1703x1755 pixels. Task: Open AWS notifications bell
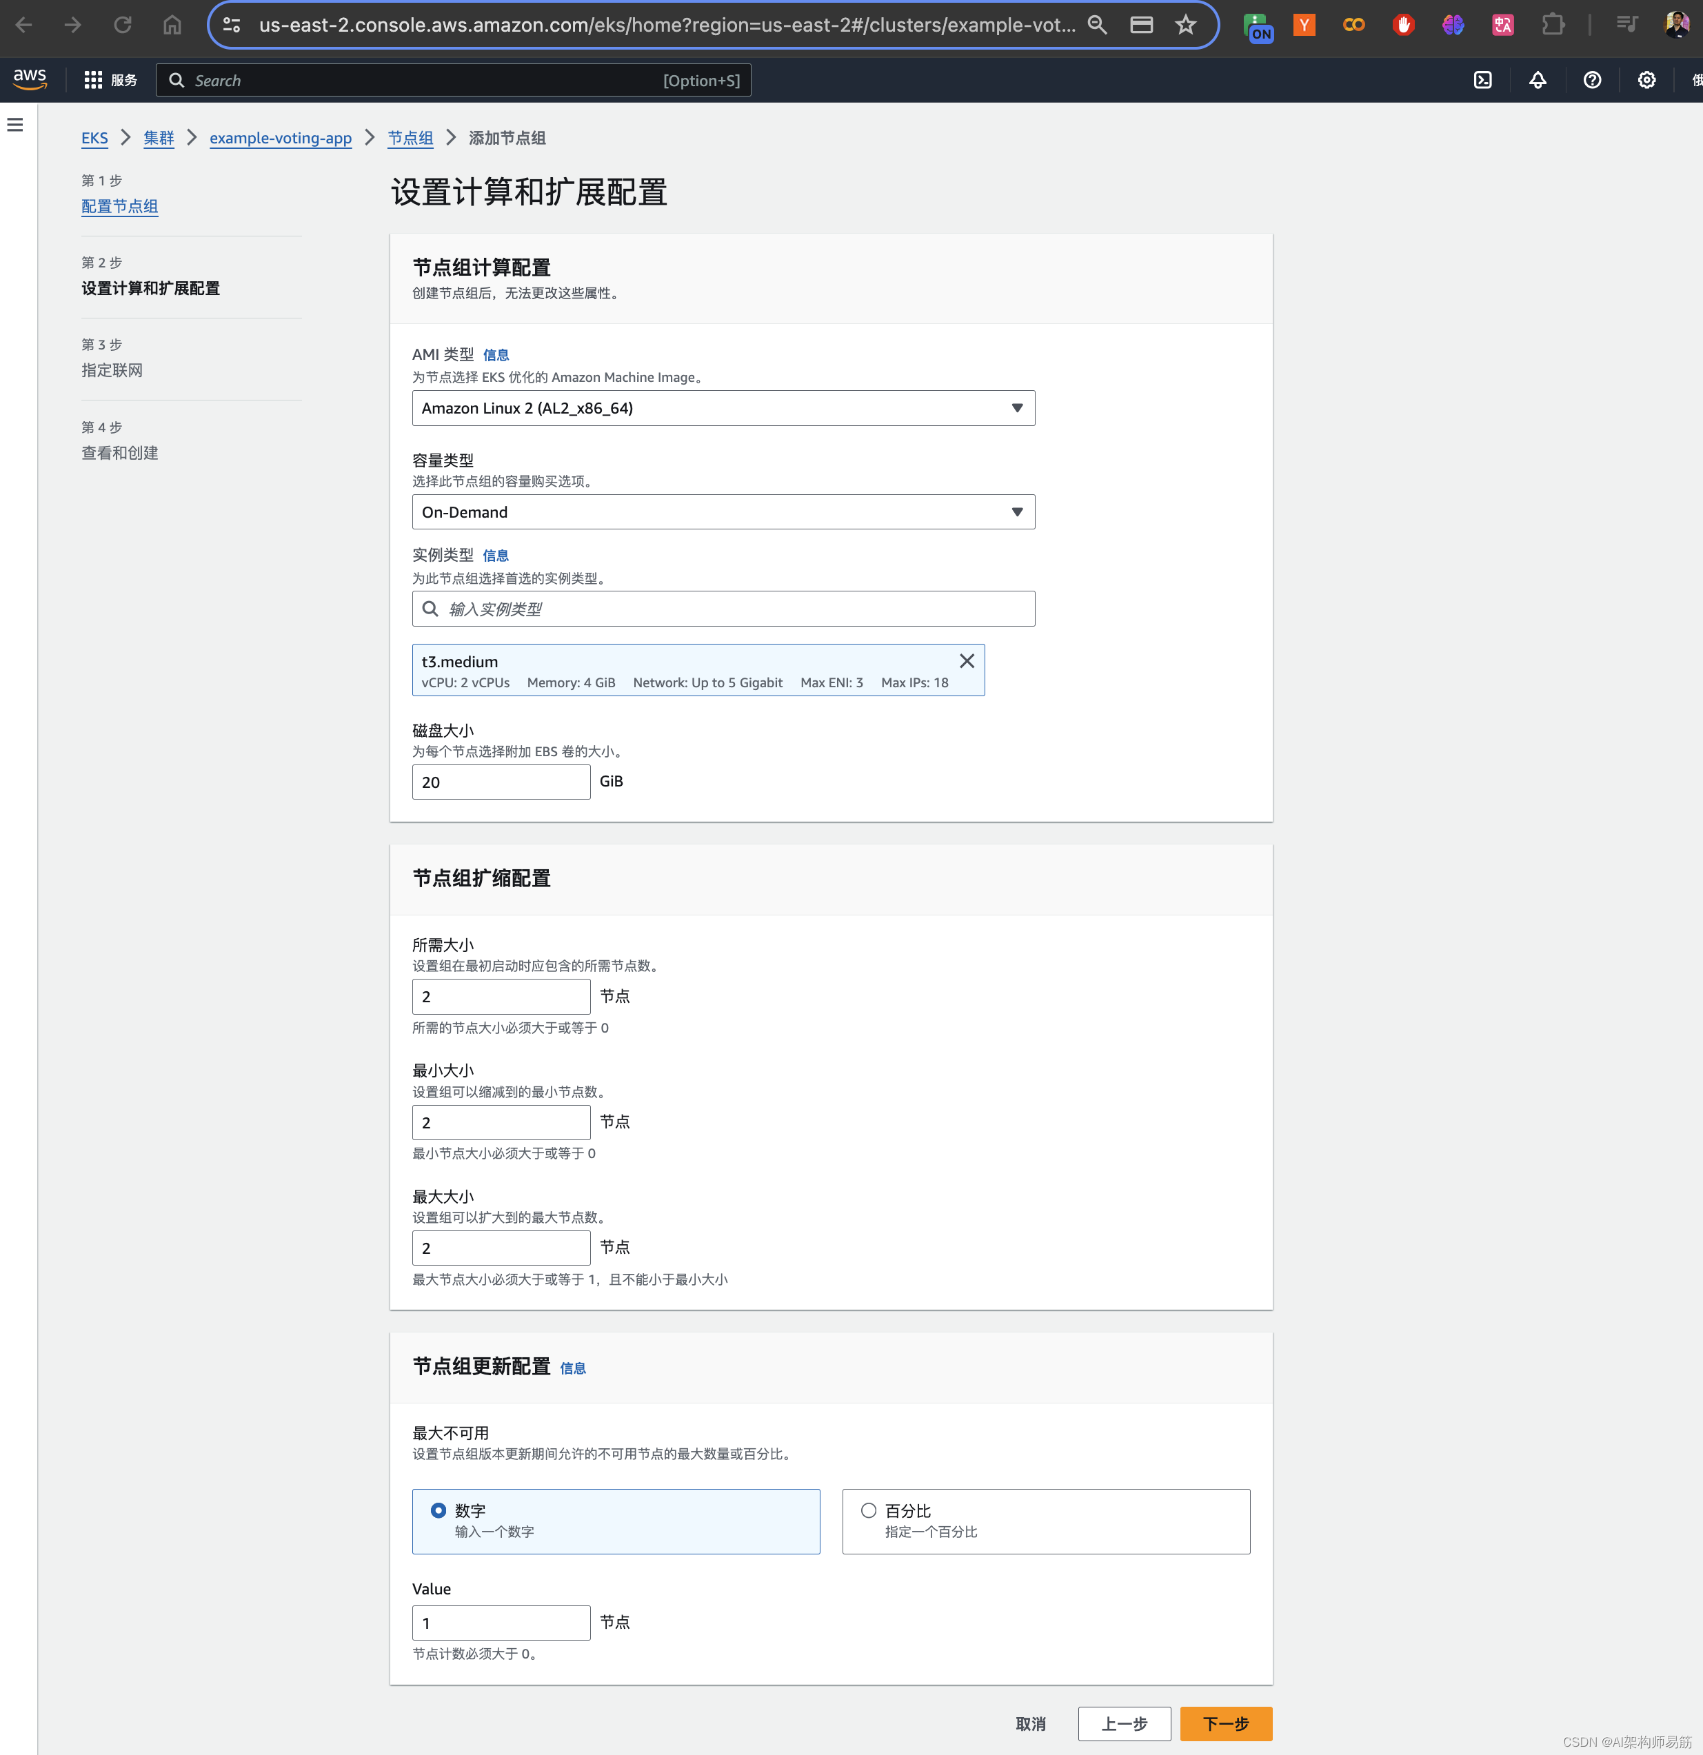[1538, 80]
